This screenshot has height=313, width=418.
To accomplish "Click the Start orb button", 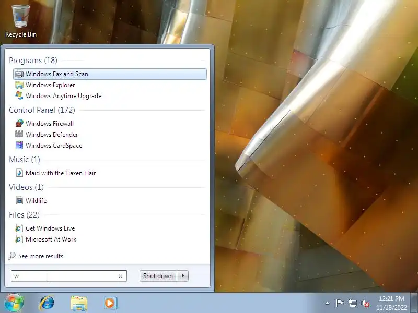I will [14, 303].
